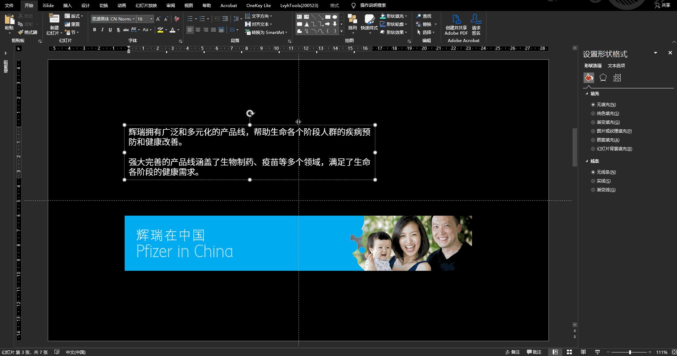Toggle bold formatting with B button

94,30
